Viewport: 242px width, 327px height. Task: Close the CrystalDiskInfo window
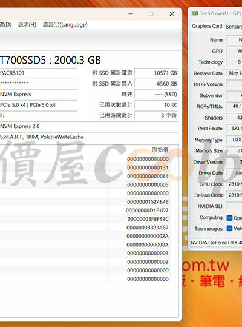[172, 14]
